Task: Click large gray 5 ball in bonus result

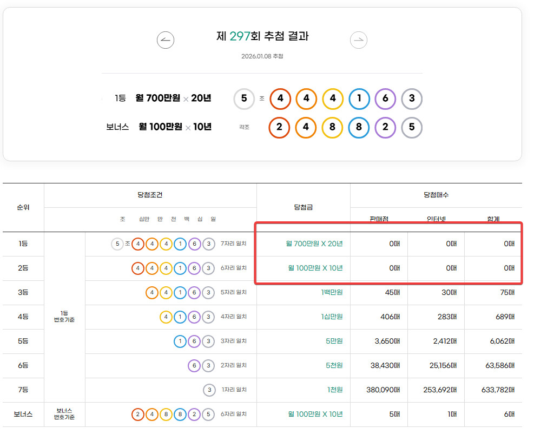Action: [412, 127]
